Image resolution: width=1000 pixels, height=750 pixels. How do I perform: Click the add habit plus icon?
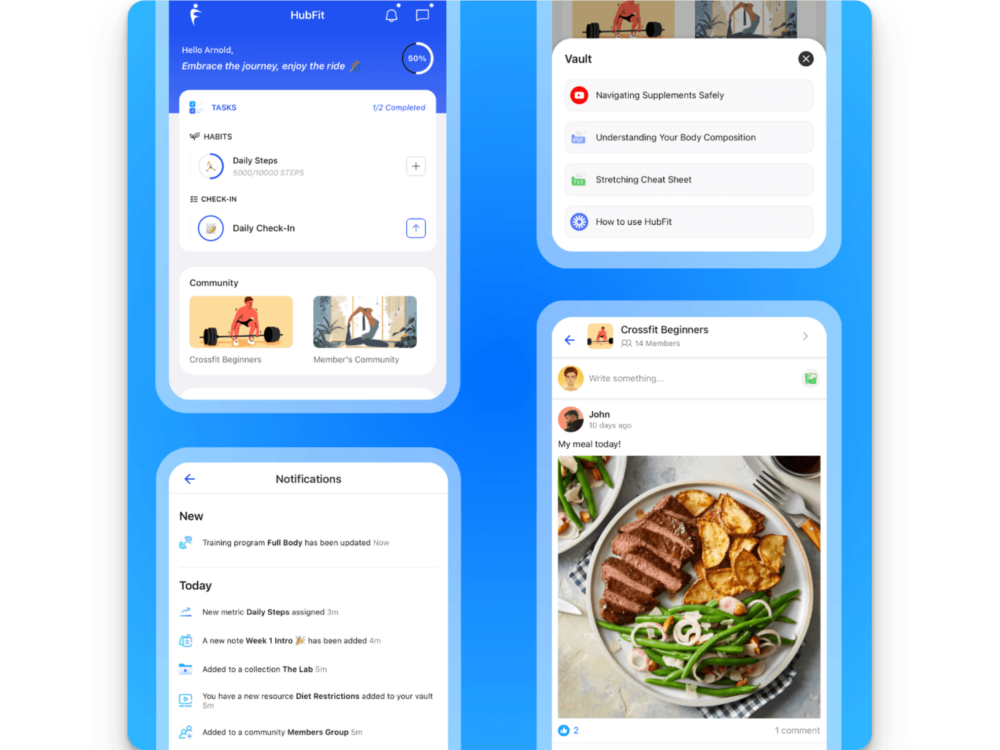[416, 166]
